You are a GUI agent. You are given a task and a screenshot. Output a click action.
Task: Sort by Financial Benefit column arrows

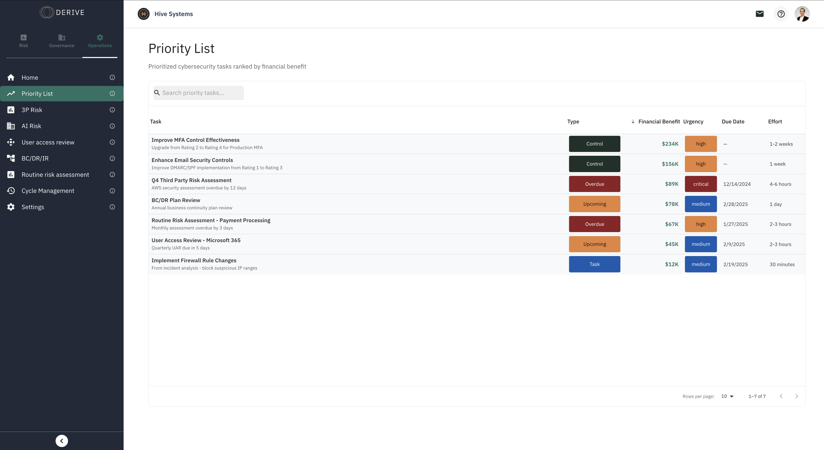click(x=633, y=121)
